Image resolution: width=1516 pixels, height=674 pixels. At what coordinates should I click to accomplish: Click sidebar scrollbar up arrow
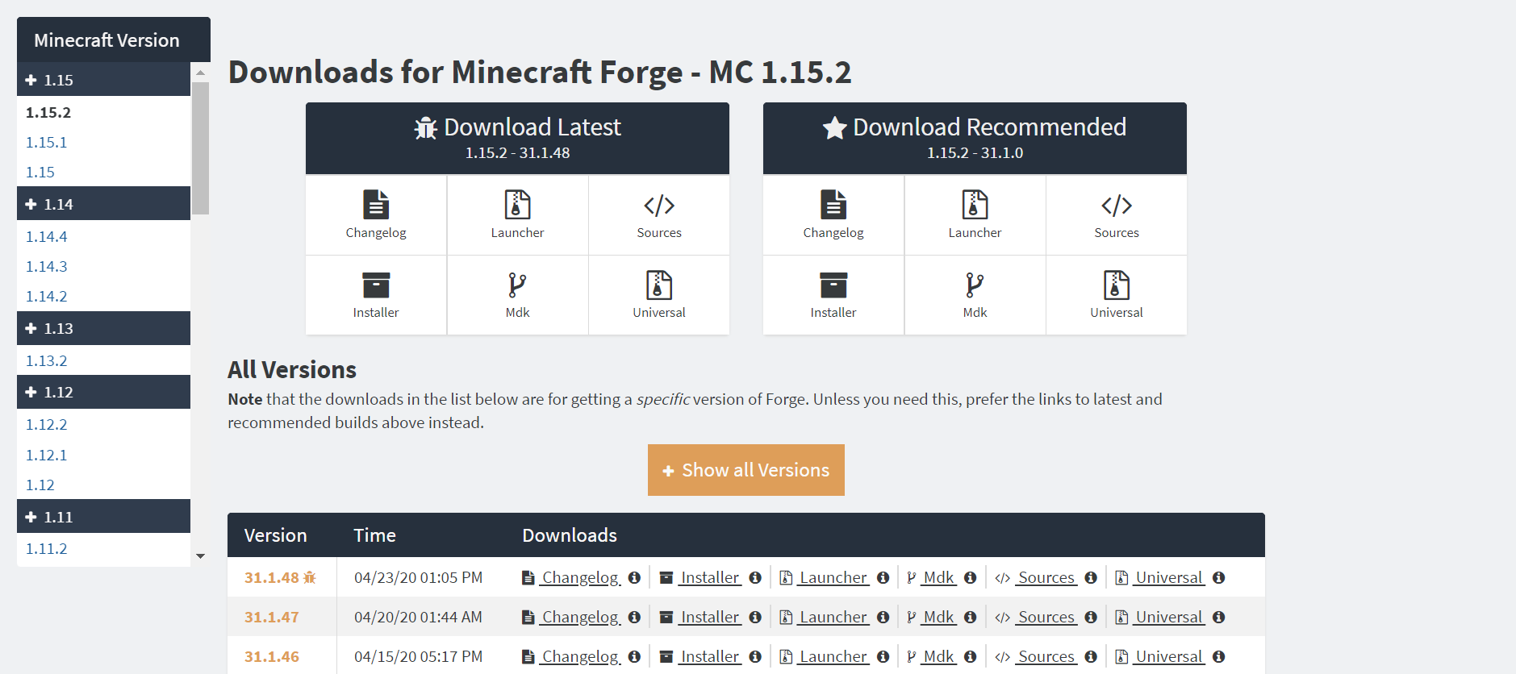click(x=201, y=73)
